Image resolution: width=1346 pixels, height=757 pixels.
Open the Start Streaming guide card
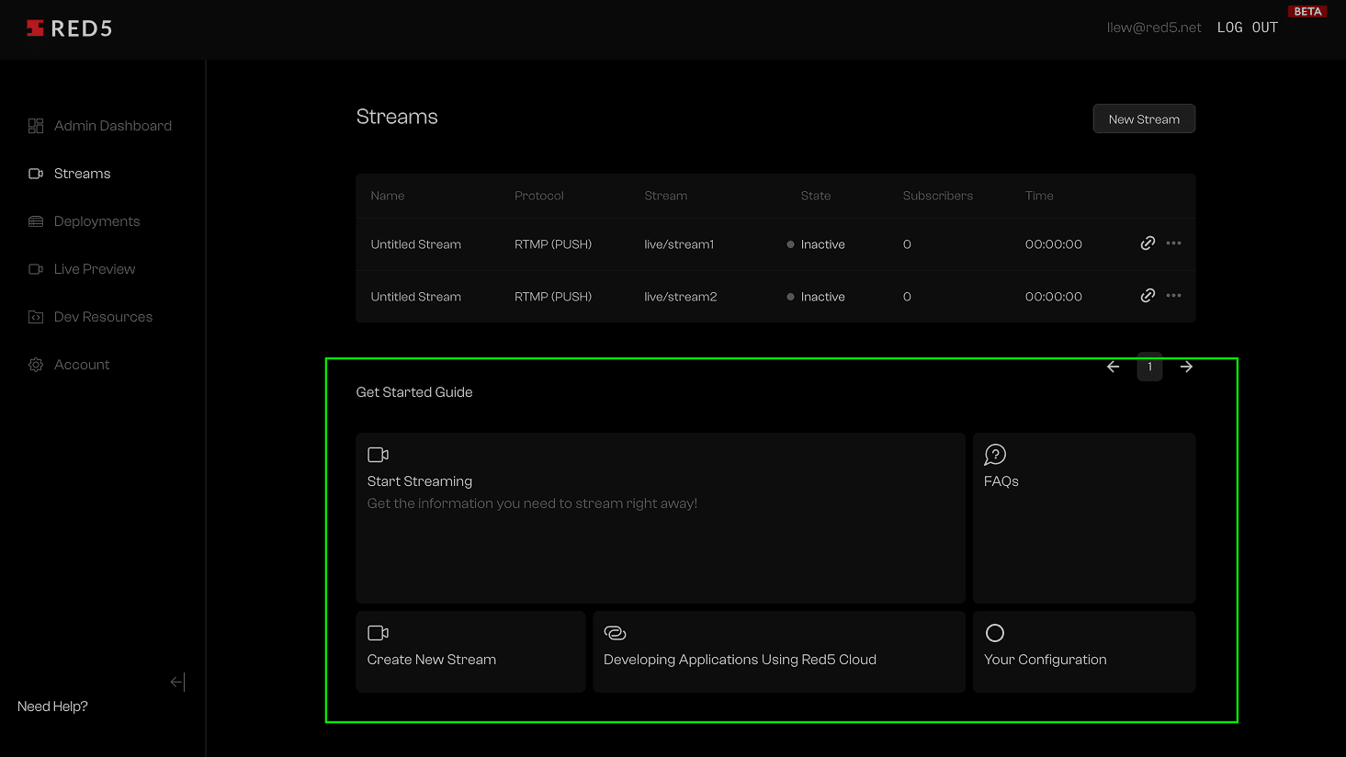661,518
